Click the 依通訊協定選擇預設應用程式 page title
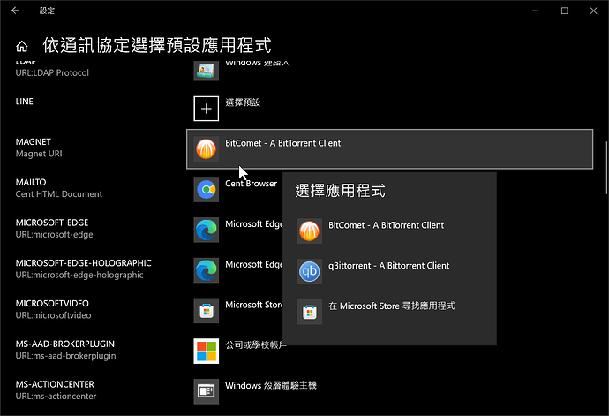This screenshot has height=416, width=609. (x=157, y=45)
